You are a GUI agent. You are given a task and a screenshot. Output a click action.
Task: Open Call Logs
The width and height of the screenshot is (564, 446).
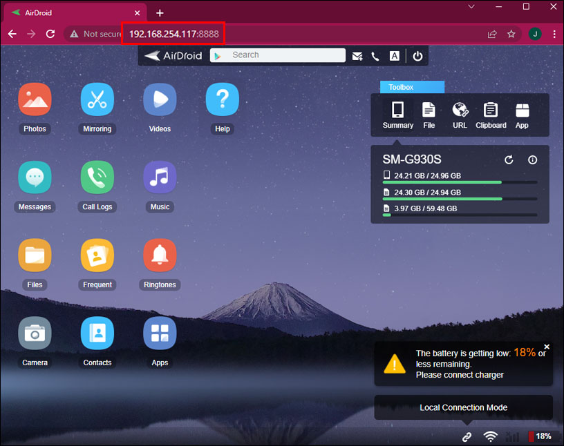pos(97,177)
